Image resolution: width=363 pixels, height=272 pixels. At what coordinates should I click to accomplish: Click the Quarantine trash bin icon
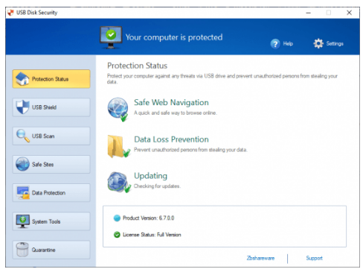pos(22,250)
